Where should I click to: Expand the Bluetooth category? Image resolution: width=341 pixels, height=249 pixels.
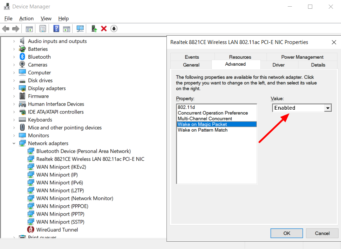[x=14, y=57]
